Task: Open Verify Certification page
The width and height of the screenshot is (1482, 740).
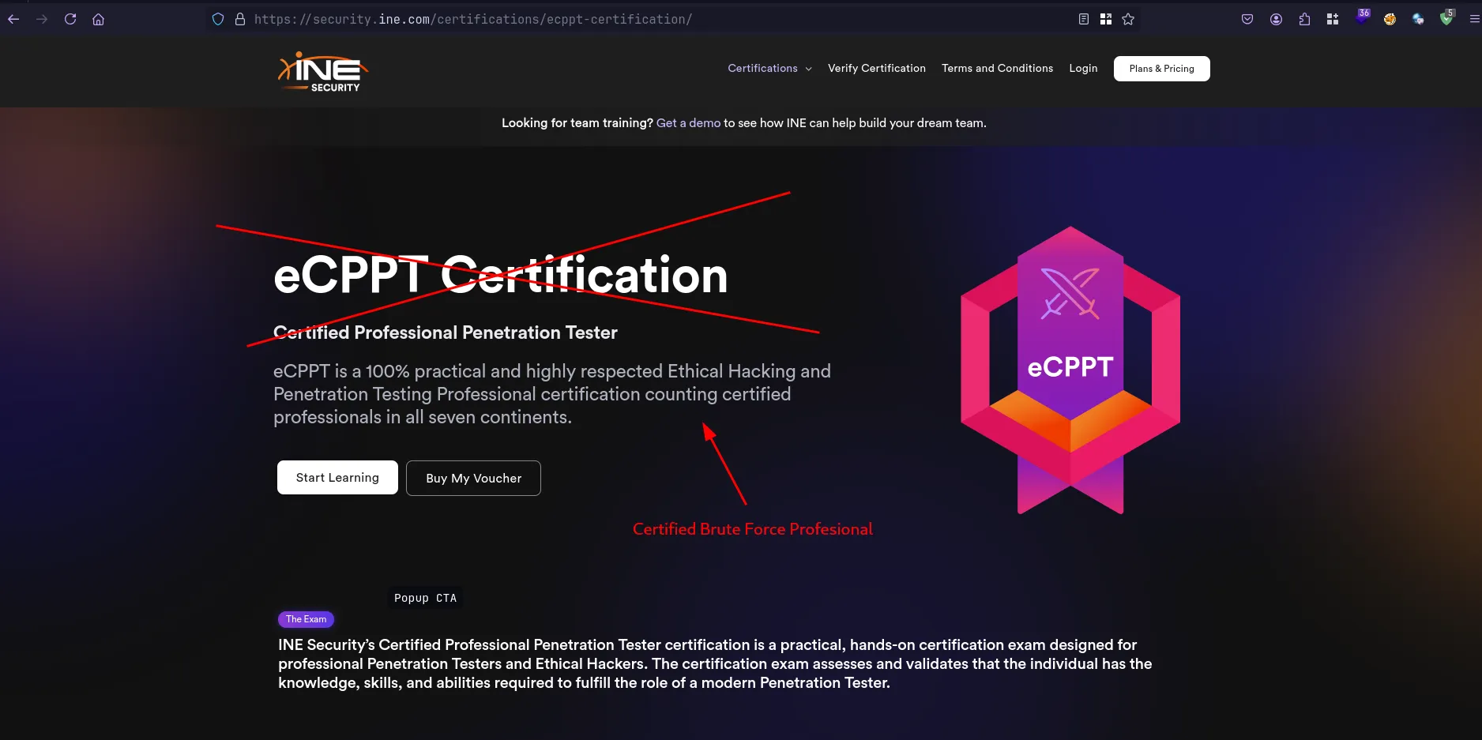Action: 876,69
